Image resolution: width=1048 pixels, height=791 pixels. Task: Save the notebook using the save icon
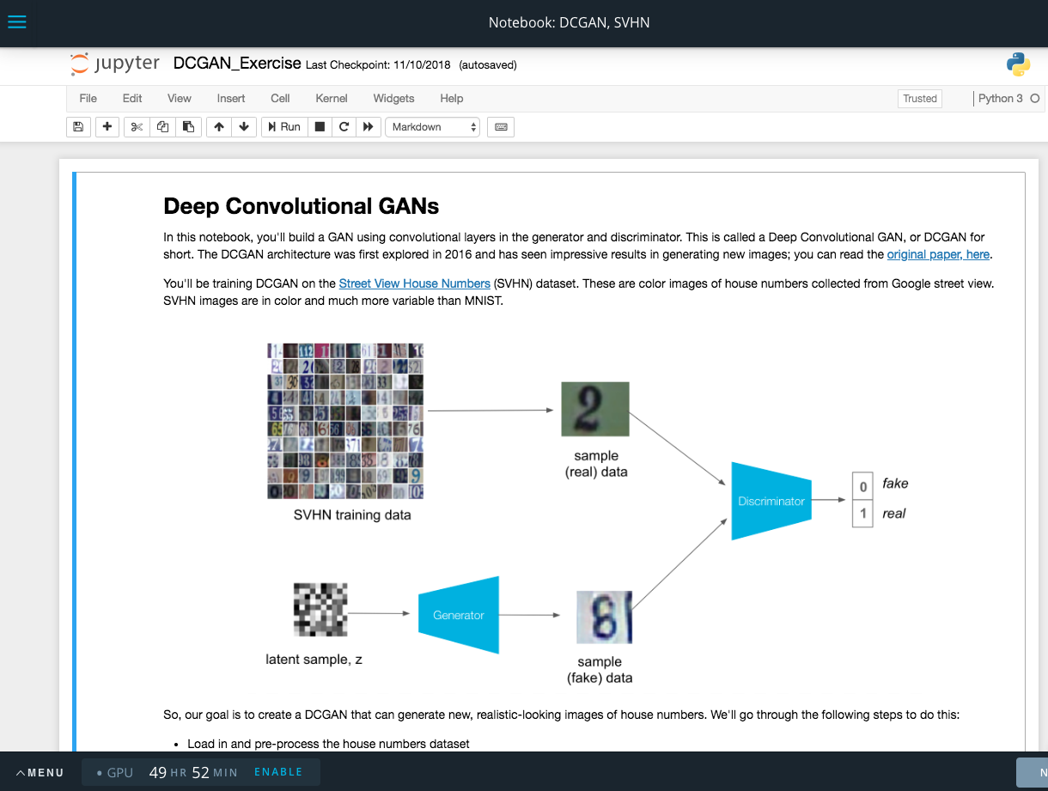pos(78,126)
